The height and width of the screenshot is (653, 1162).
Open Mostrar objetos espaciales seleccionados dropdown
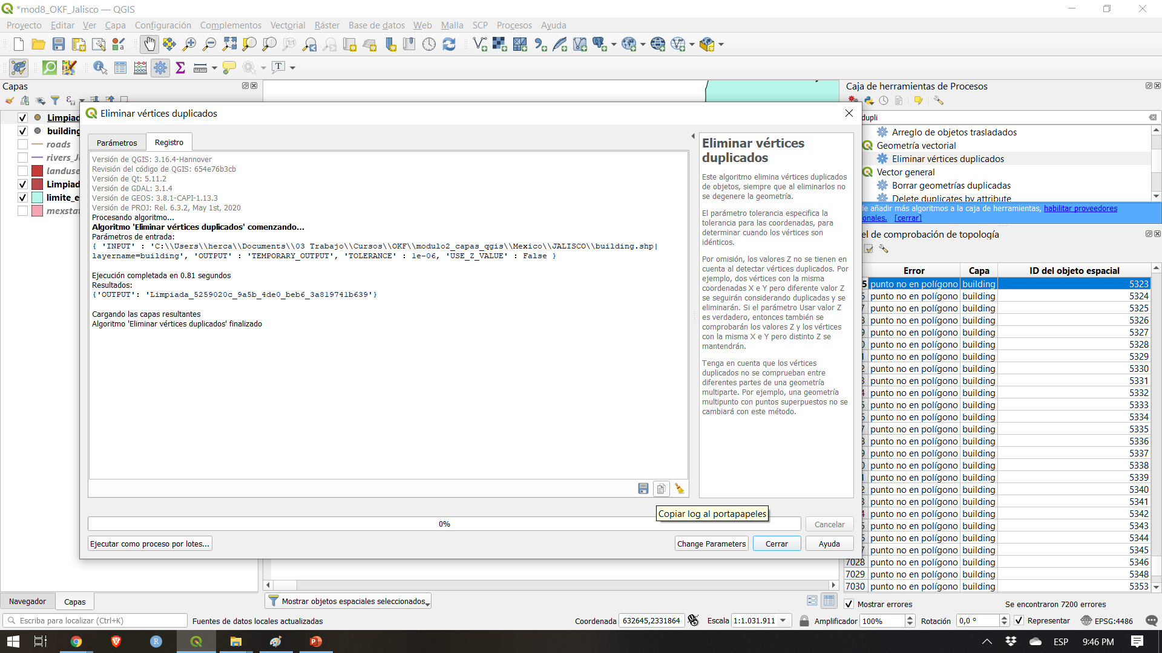348,601
